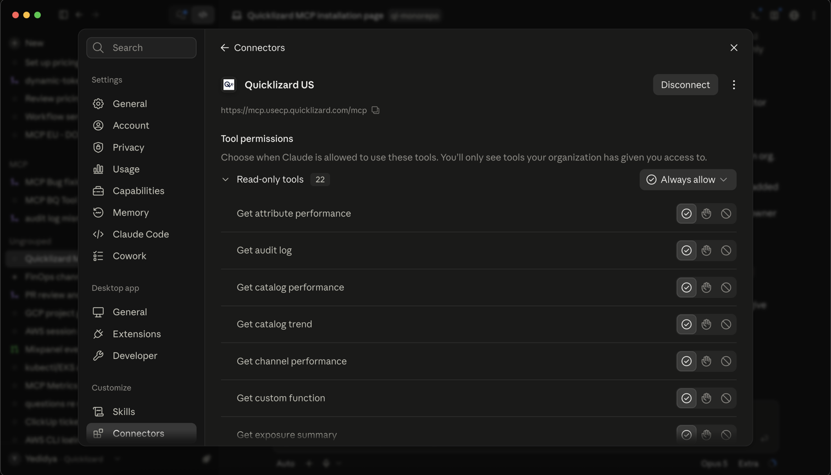Select Connectors in the sidebar
This screenshot has width=831, height=475.
[141, 433]
